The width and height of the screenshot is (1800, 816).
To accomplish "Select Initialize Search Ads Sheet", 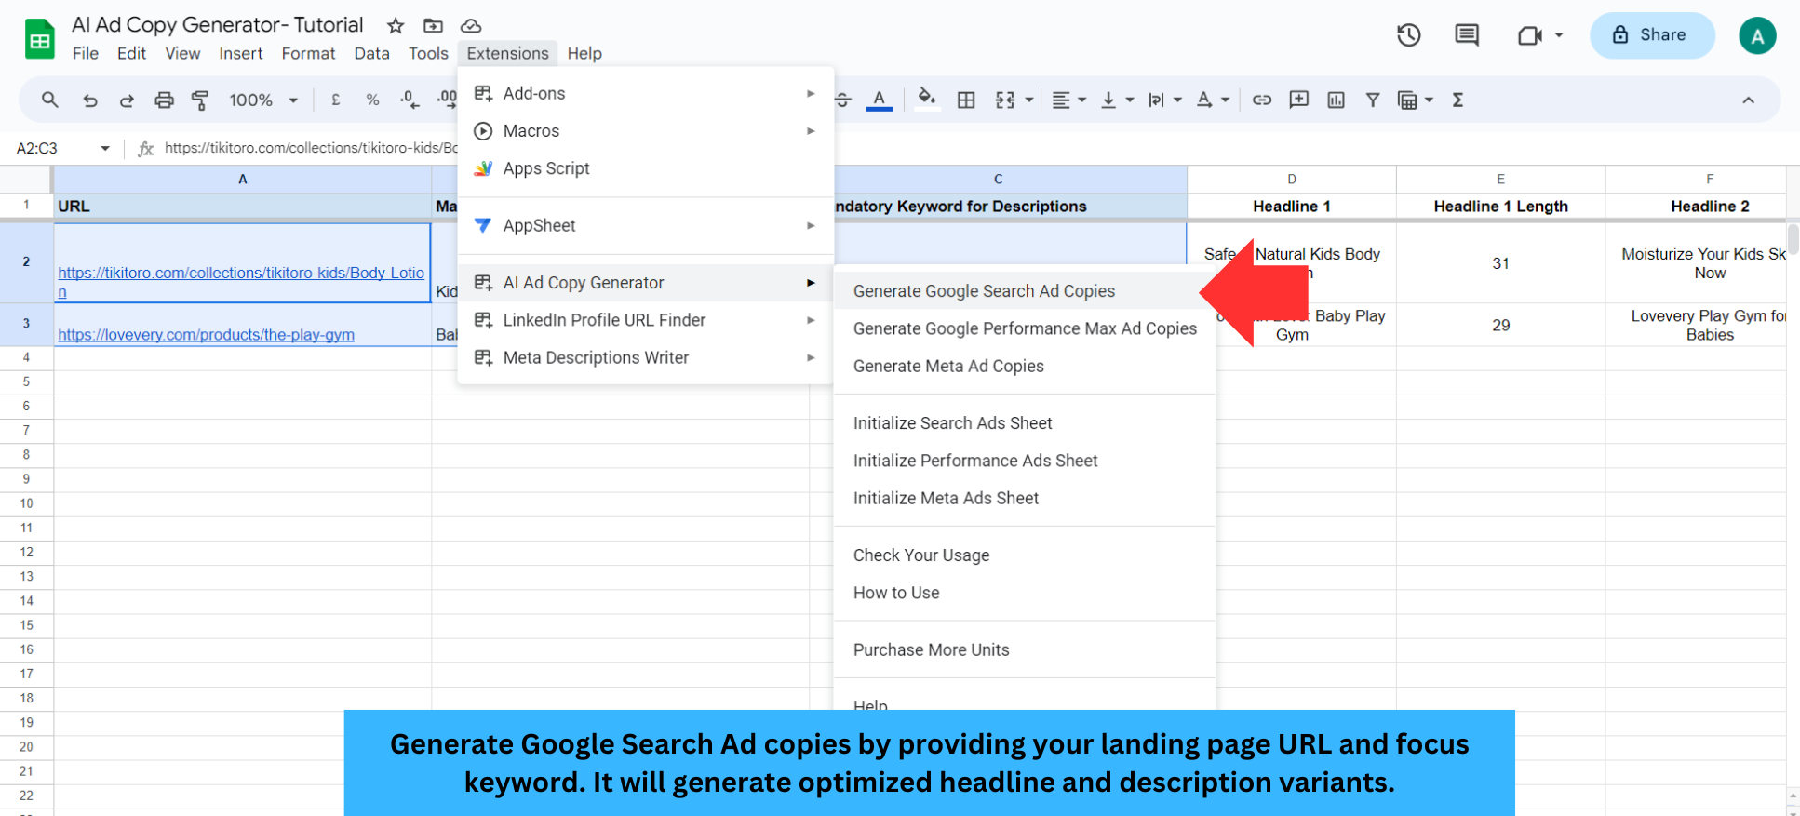I will point(1025,423).
